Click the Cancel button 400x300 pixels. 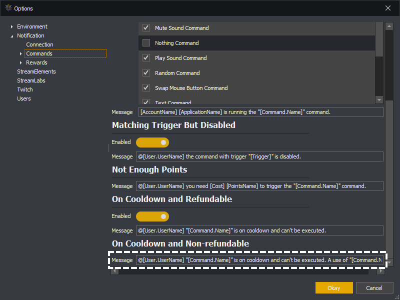374,288
